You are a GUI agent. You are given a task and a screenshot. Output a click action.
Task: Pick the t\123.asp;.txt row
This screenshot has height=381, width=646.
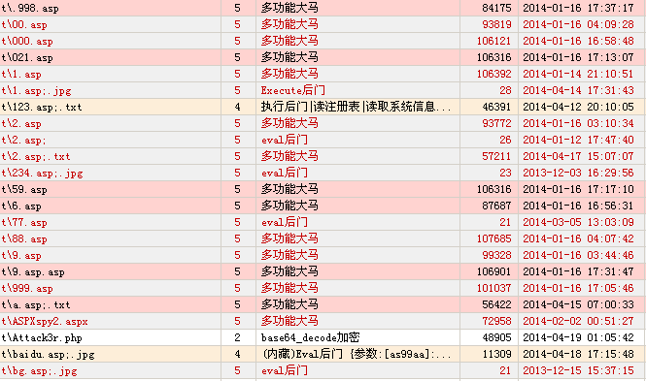pyautogui.click(x=42, y=107)
